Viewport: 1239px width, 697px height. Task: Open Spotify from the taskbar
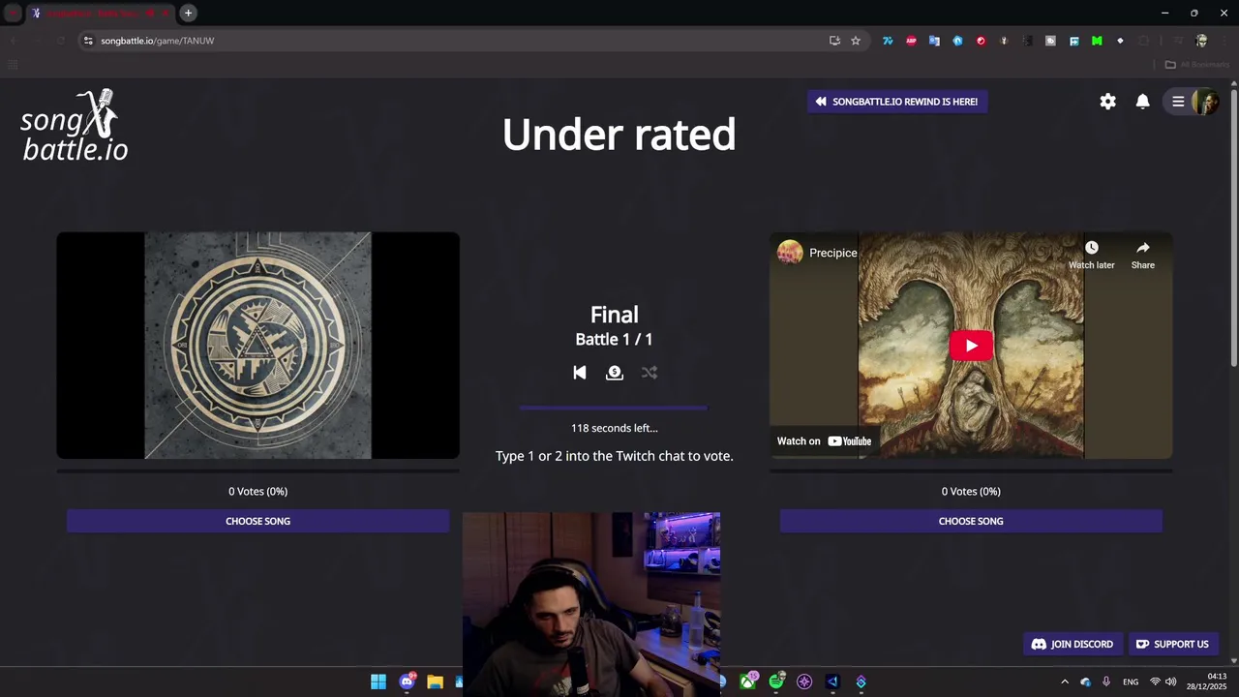[x=776, y=682]
